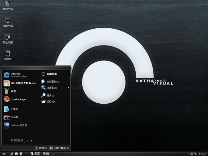Expand 所有程序(P) programs list
Image resolution: width=208 pixels, height=156 pixels.
coord(21,141)
